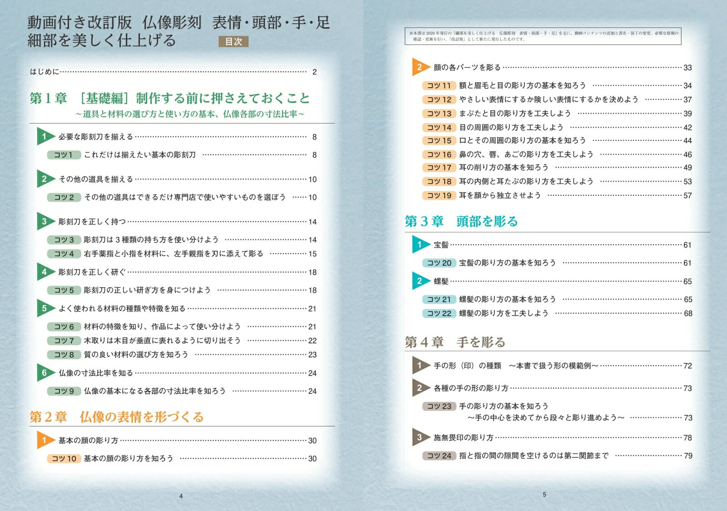Click page number 2 beside はじめに

coord(314,72)
